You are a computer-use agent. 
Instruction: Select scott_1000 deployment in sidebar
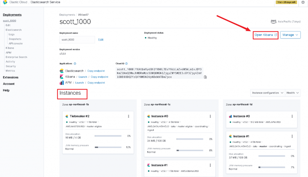click(9, 21)
